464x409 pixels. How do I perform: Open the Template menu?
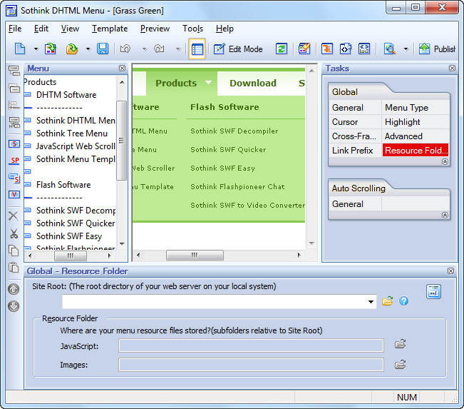coord(110,29)
